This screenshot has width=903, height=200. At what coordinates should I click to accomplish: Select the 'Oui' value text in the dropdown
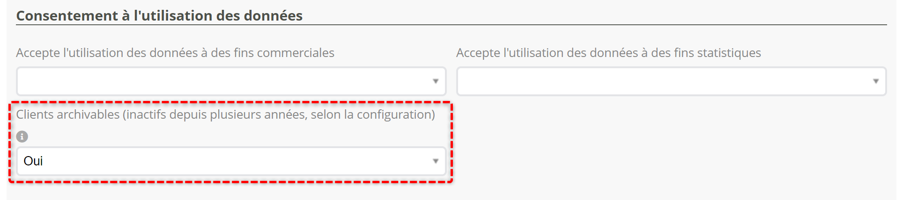pyautogui.click(x=33, y=161)
